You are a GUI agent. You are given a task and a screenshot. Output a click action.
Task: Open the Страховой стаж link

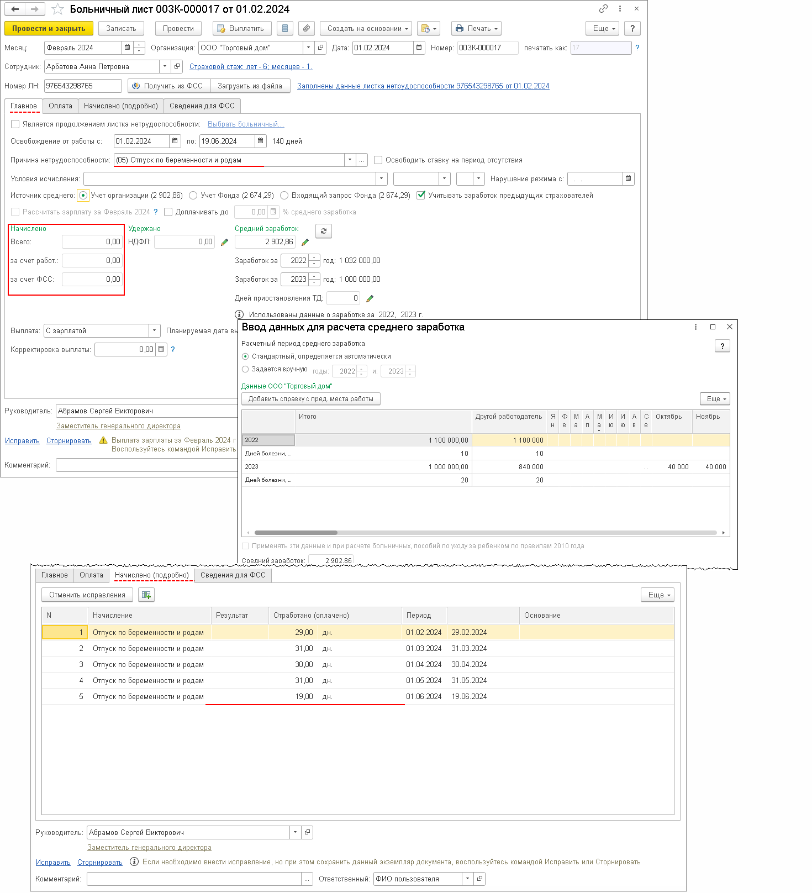pos(251,67)
